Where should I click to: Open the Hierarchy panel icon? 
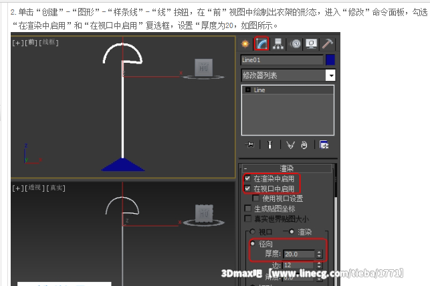(278, 44)
